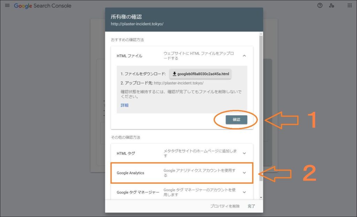This screenshot has height=217, width=357.
Task: Click upload destination URL in step 2
Action: 179,83
